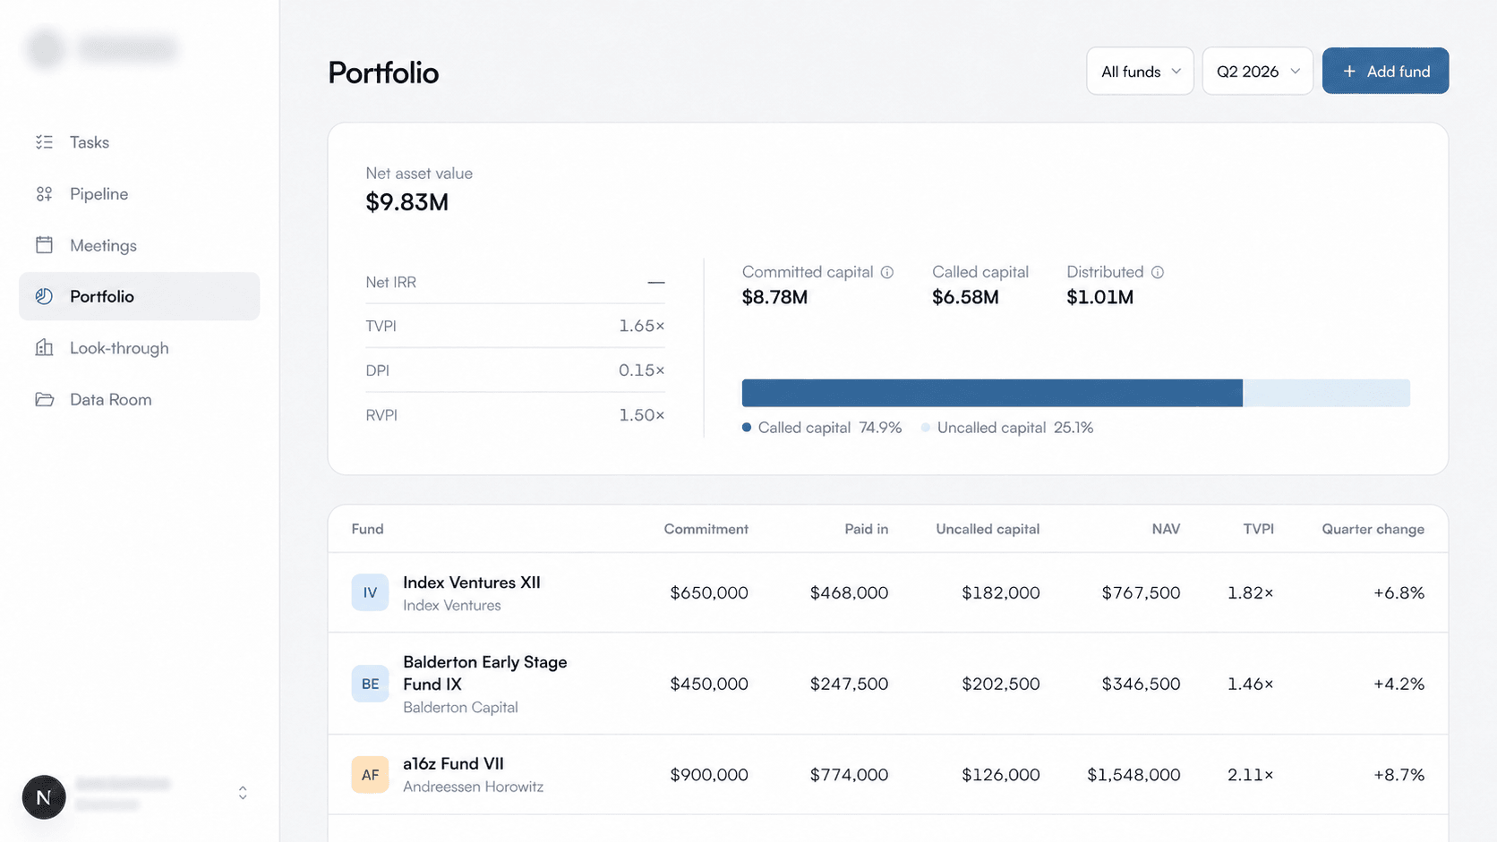Screen dimensions: 1497x842
Task: Open the Meetings page
Action: 140,245
